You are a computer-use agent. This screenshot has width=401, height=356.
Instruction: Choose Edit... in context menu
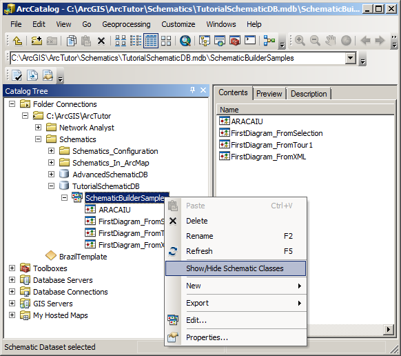point(236,320)
